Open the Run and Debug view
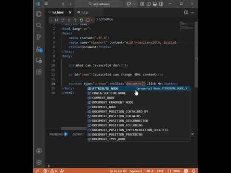Viewport: 231px width, 173px height. pyautogui.click(x=39, y=49)
